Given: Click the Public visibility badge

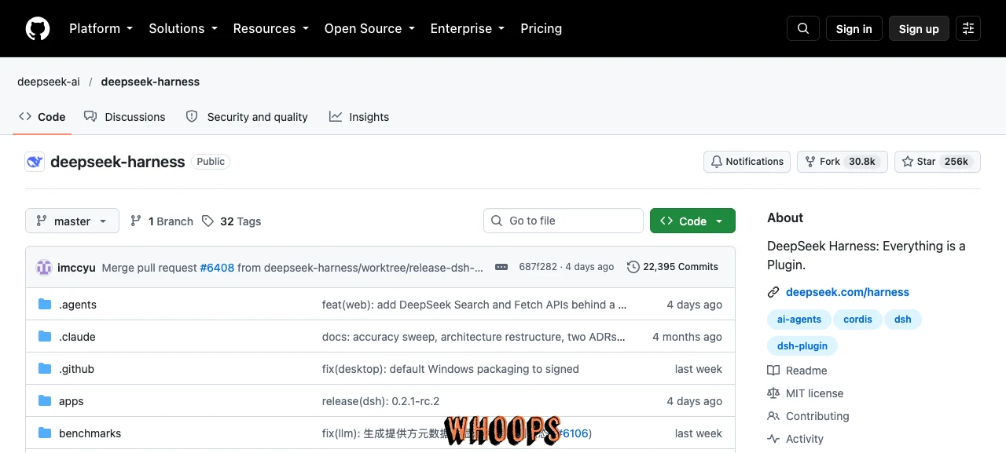Looking at the screenshot, I should [211, 162].
